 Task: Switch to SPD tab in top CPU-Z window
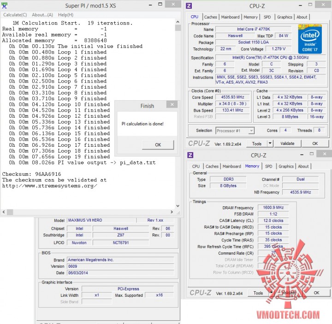click(x=267, y=17)
